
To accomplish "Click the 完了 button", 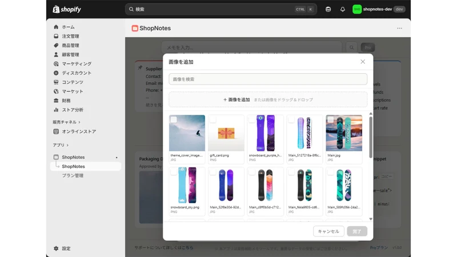I will (357, 231).
